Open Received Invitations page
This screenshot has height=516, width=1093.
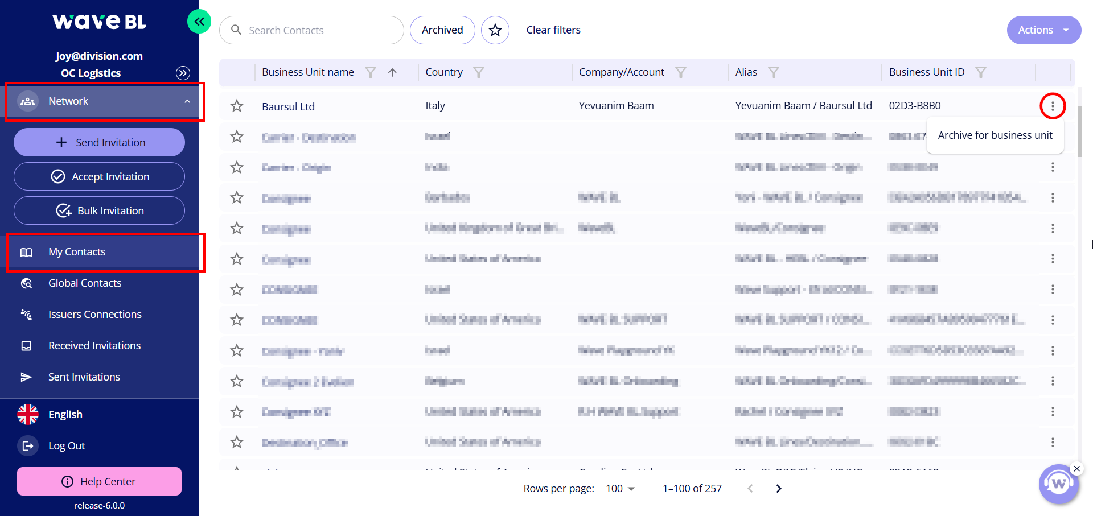point(94,346)
